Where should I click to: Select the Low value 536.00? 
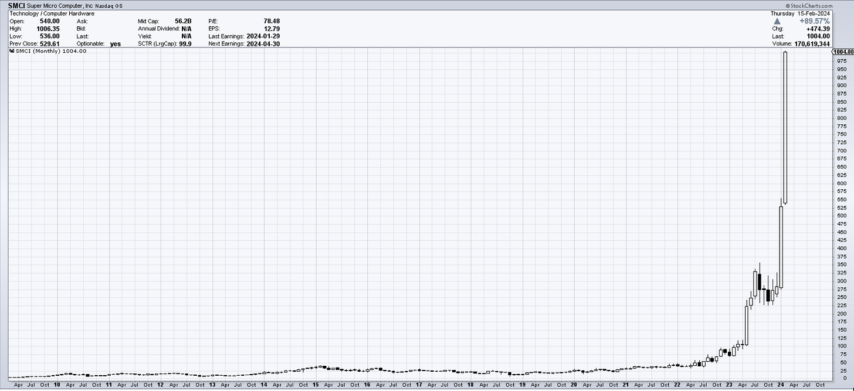coord(50,36)
